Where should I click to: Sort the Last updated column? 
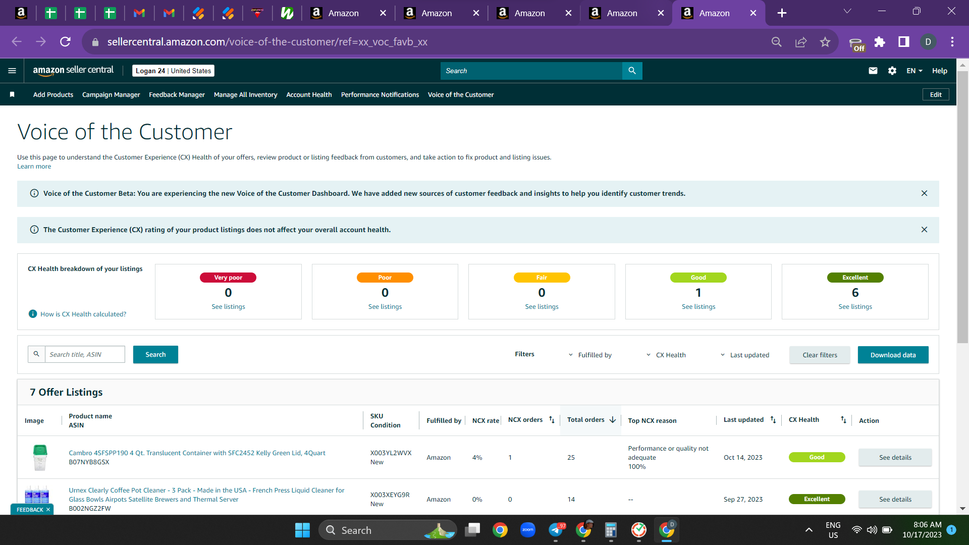coord(773,420)
